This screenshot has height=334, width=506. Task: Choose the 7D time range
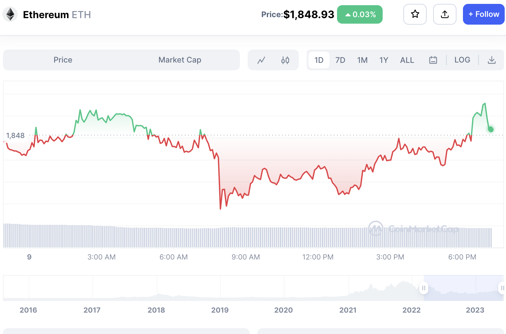click(x=340, y=60)
